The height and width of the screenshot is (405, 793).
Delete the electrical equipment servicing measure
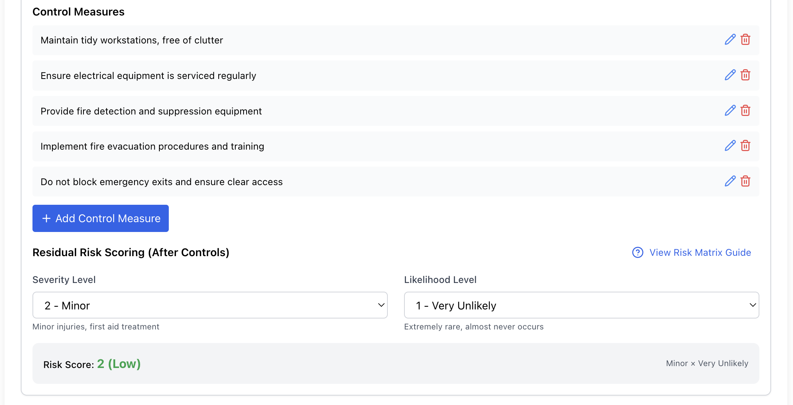[x=745, y=75]
